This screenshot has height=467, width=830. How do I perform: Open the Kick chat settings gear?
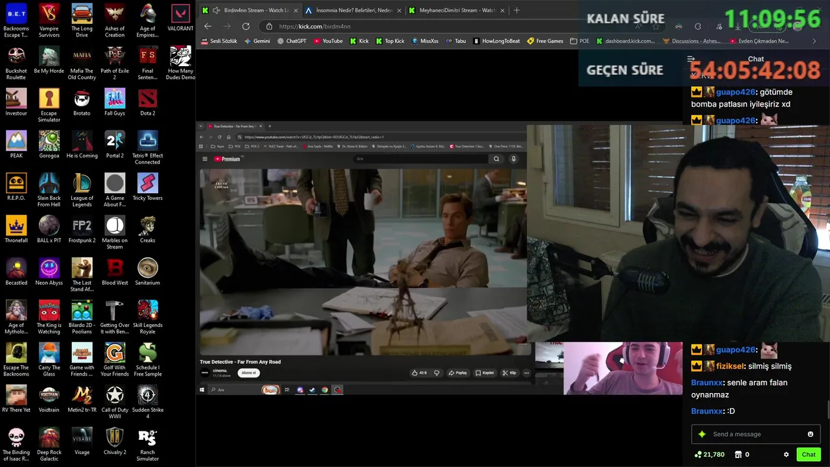[x=786, y=455]
